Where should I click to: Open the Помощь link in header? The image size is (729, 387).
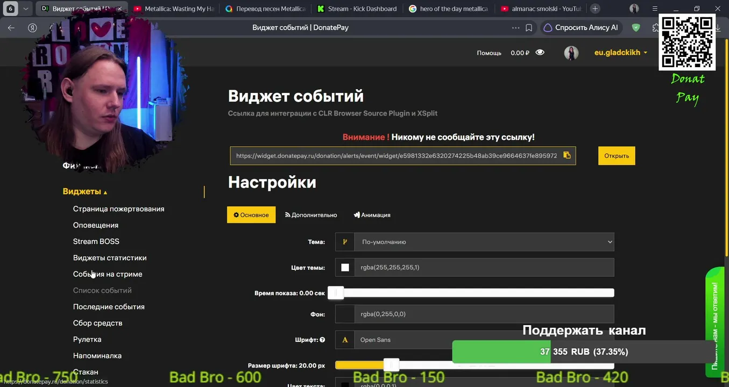489,53
